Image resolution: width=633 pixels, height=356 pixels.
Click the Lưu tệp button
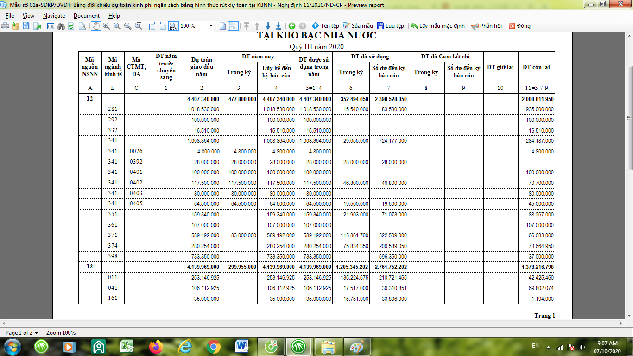pyautogui.click(x=391, y=26)
